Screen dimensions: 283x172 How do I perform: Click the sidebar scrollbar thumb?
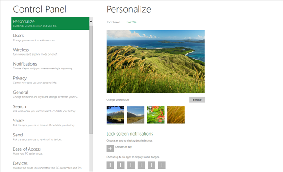pyautogui.click(x=91, y=79)
